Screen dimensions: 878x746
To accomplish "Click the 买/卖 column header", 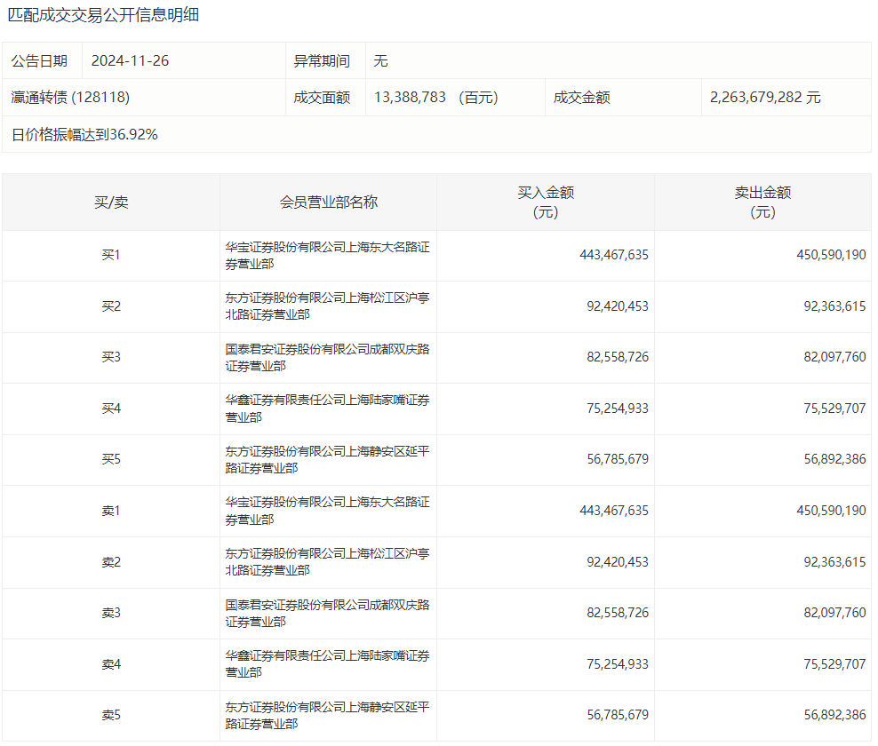I will click(111, 202).
